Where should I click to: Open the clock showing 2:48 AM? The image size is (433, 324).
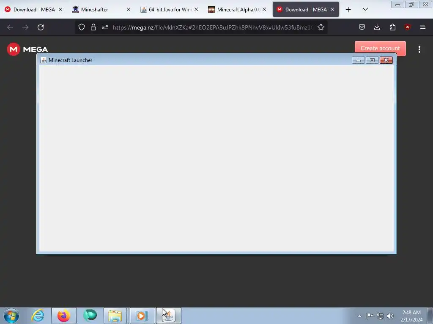tap(411, 316)
